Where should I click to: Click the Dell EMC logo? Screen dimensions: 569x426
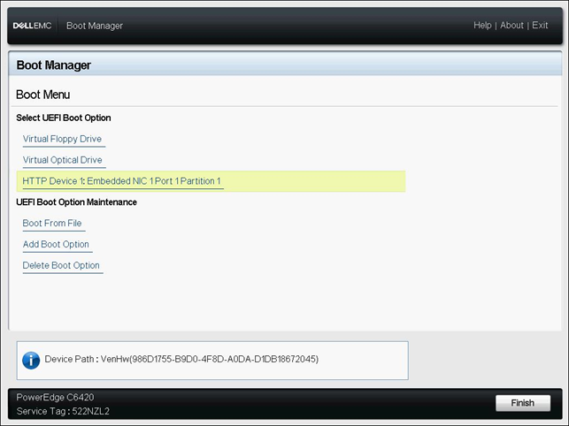32,26
